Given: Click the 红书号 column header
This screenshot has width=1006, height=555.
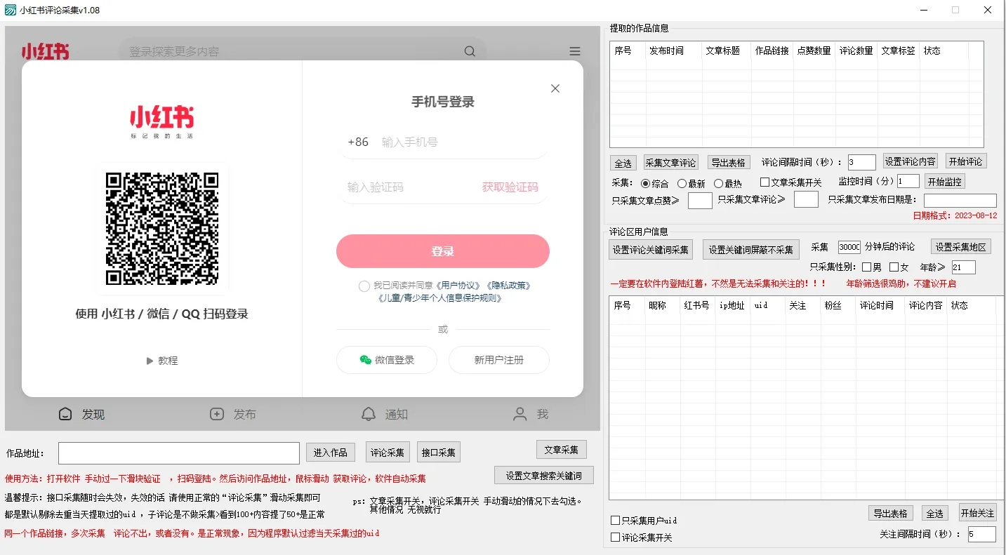Looking at the screenshot, I should pos(697,305).
